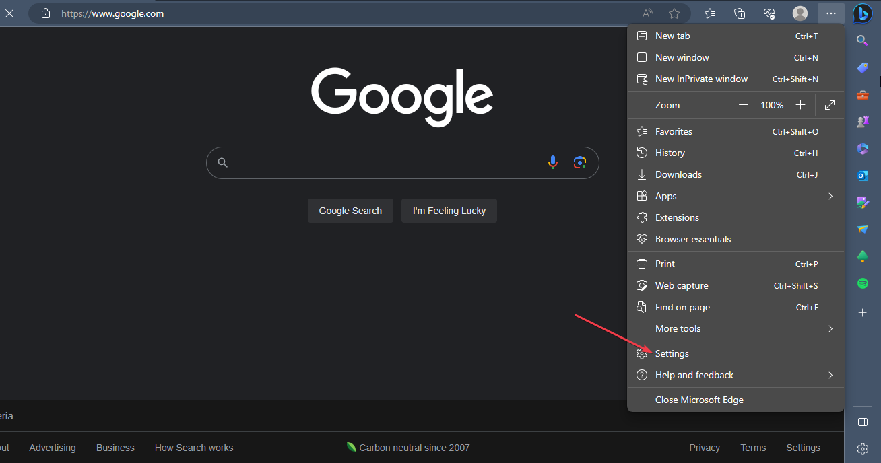This screenshot has width=881, height=463.
Task: Click I'm Feeling Lucky button
Action: point(449,211)
